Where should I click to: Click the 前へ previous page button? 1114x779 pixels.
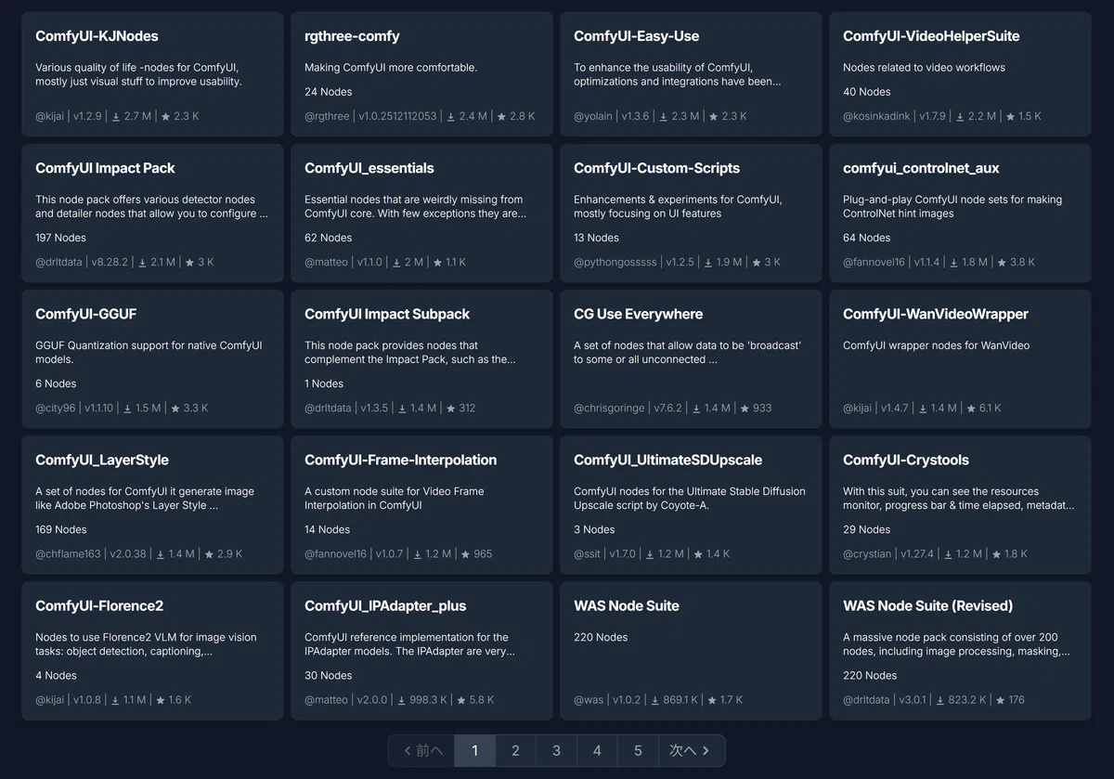tap(421, 750)
